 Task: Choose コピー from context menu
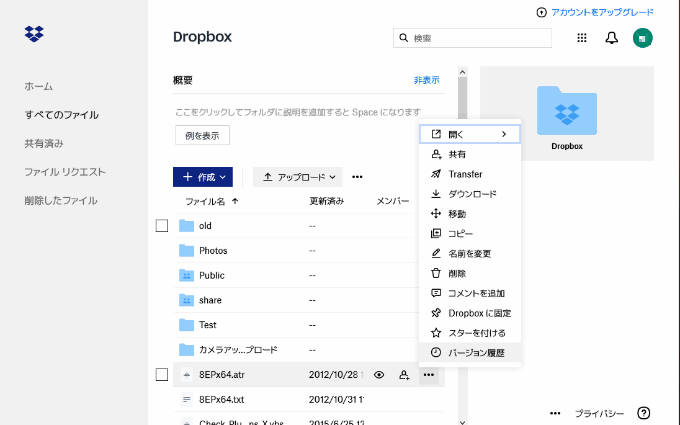[x=470, y=234]
